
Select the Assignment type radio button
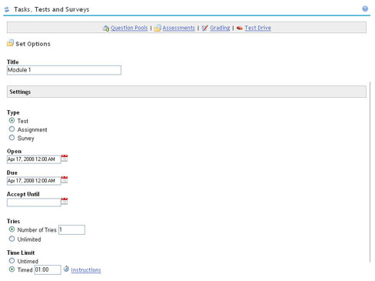tap(12, 129)
